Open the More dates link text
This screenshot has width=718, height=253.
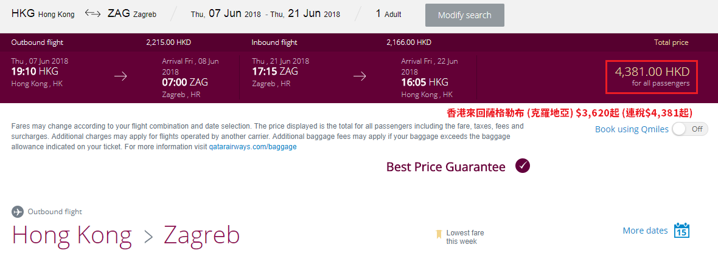[645, 231]
